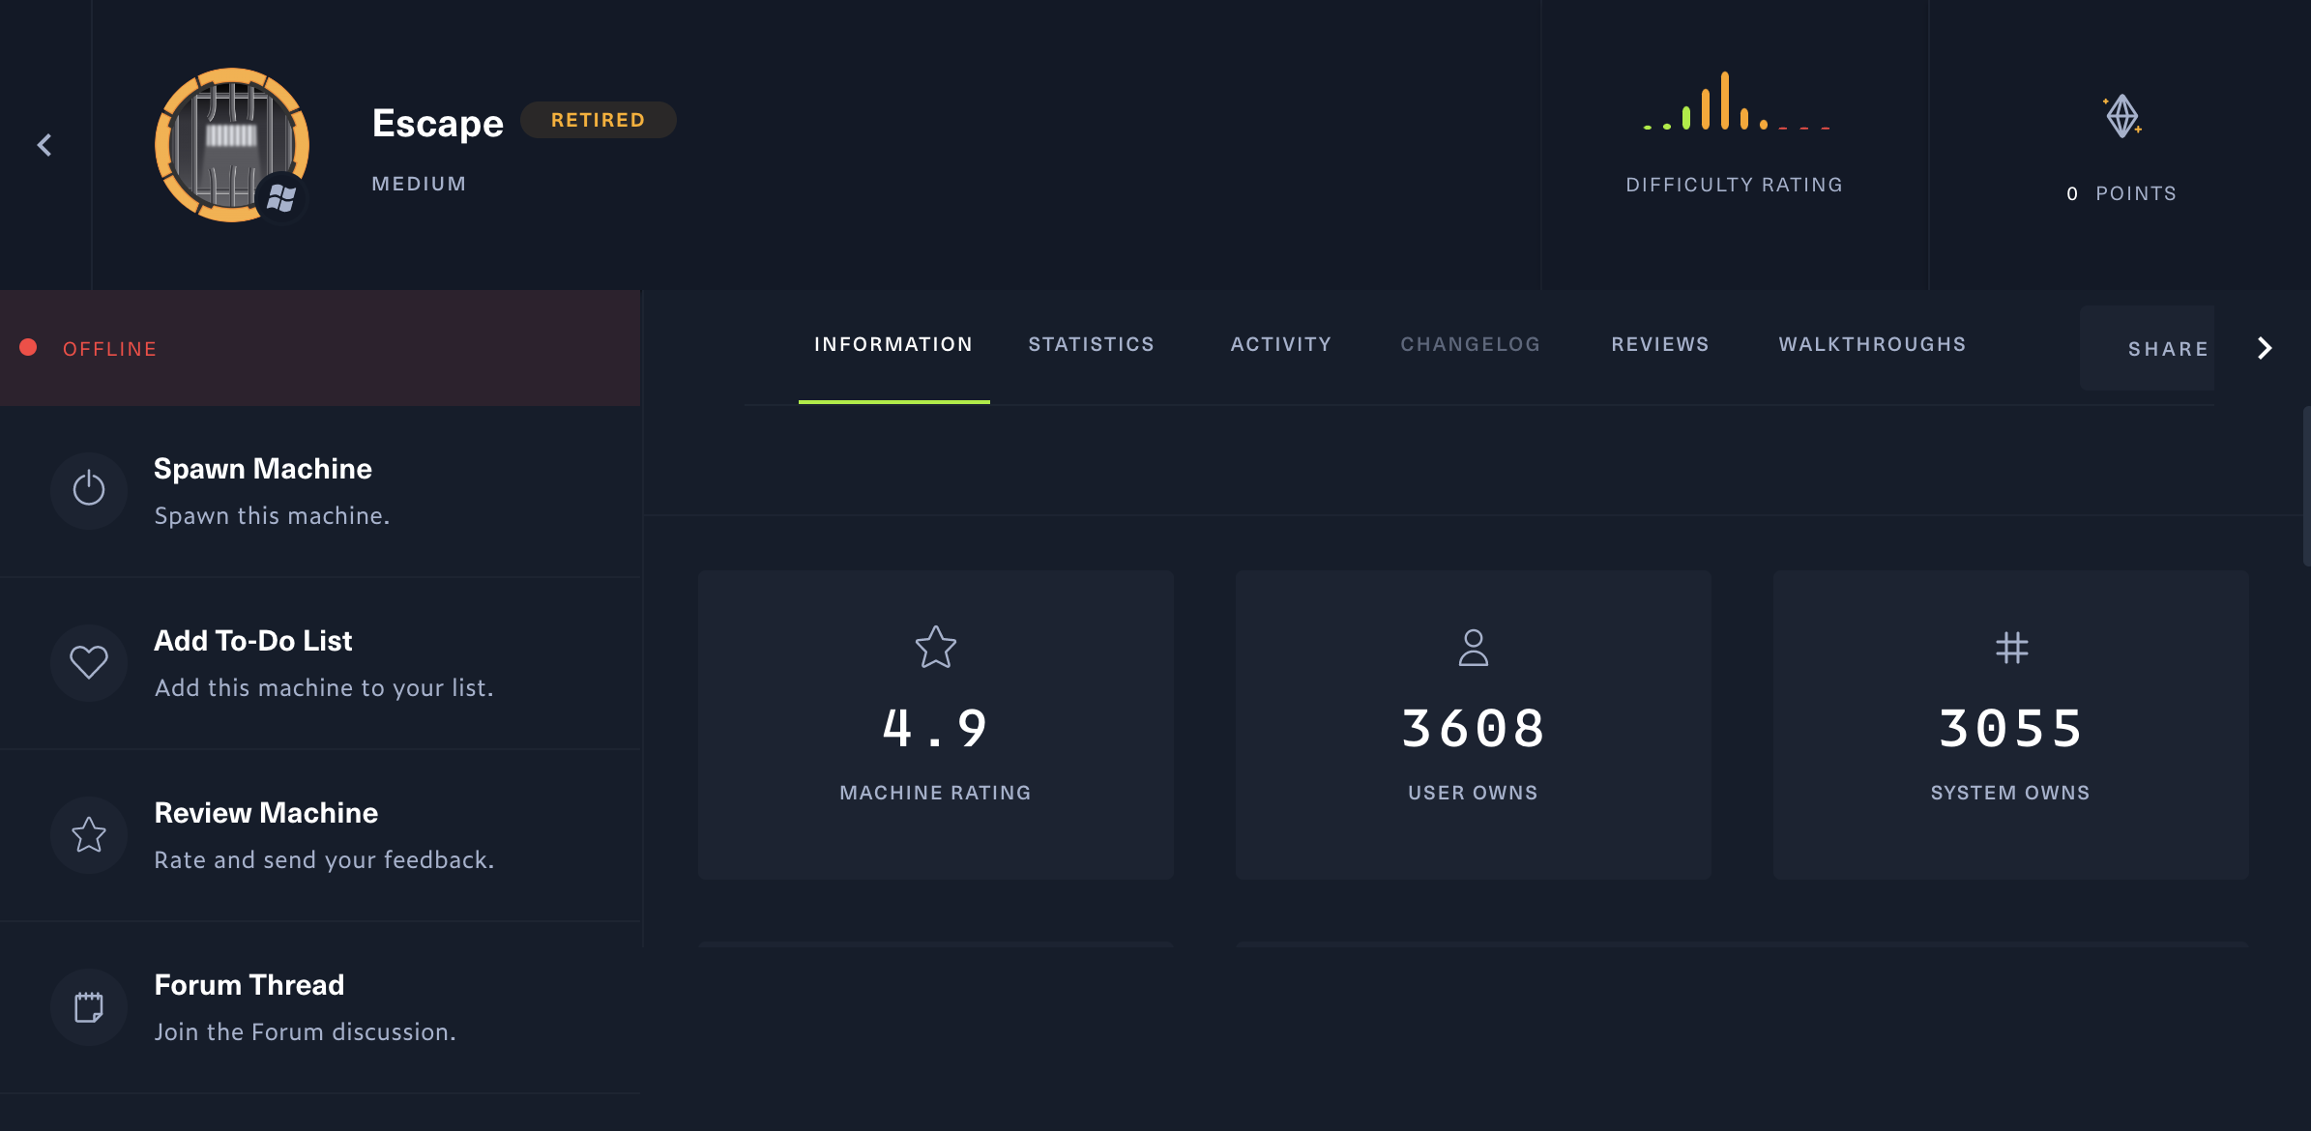This screenshot has height=1131, width=2311.
Task: Click the back arrow at top left
Action: [44, 143]
